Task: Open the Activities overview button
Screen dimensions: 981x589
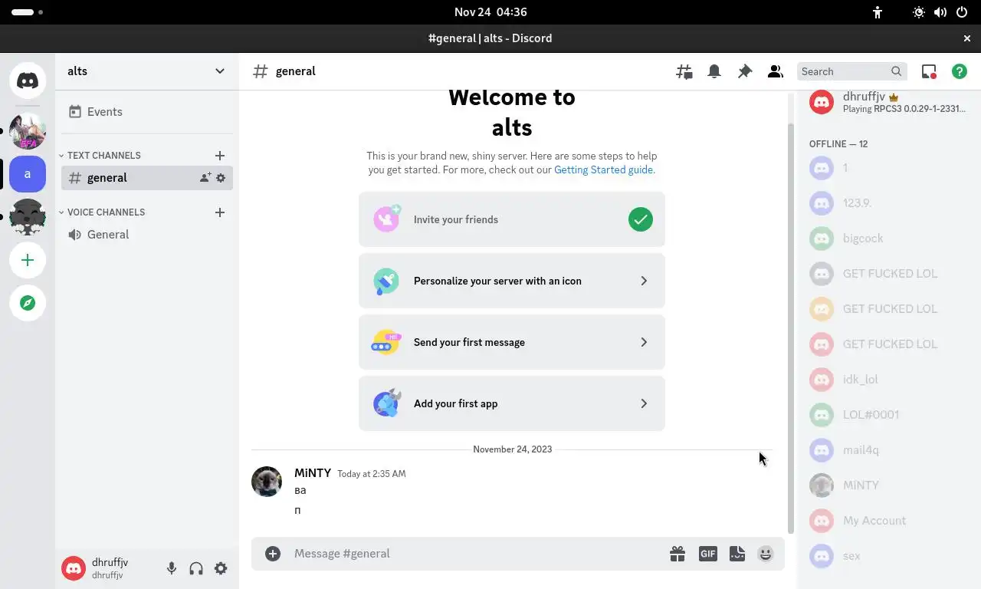Action: pos(28,12)
